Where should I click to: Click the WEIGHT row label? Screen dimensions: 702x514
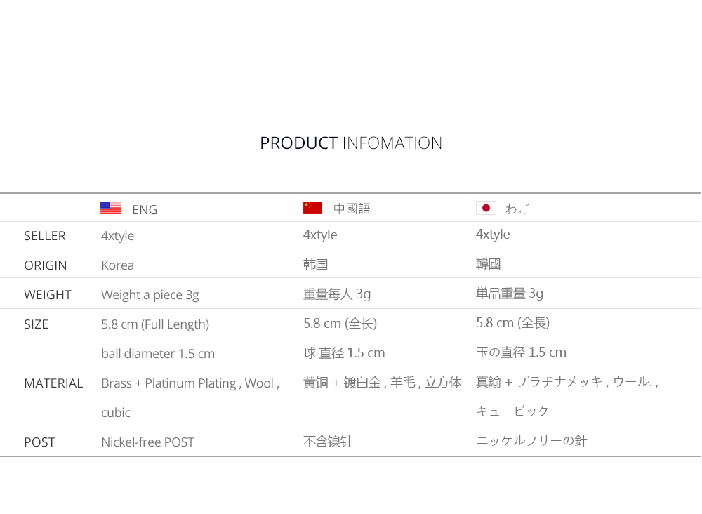48,295
